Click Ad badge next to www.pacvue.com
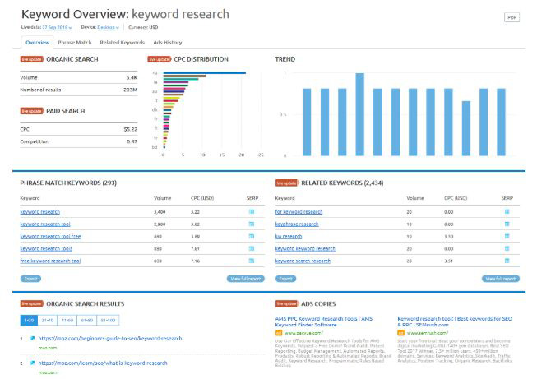Image resolution: width=537 pixels, height=379 pixels. point(279,333)
